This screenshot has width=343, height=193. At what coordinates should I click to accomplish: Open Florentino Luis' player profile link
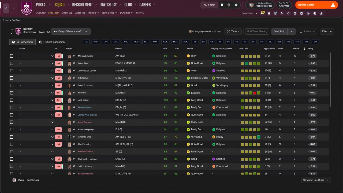(x=84, y=107)
